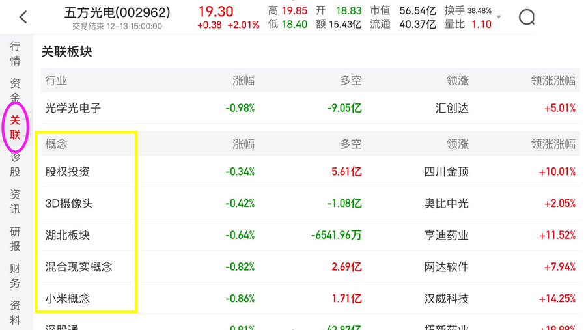
Task: Click the 5.61亿 value for 股权投资
Action: coord(346,172)
